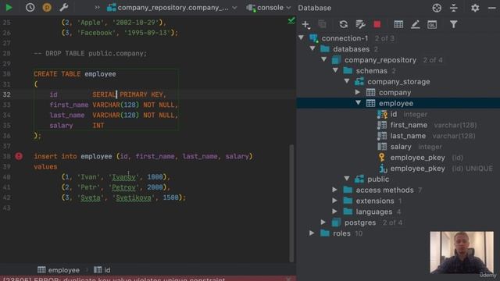Open data source properties icon
The image size is (500, 281).
tap(360, 24)
